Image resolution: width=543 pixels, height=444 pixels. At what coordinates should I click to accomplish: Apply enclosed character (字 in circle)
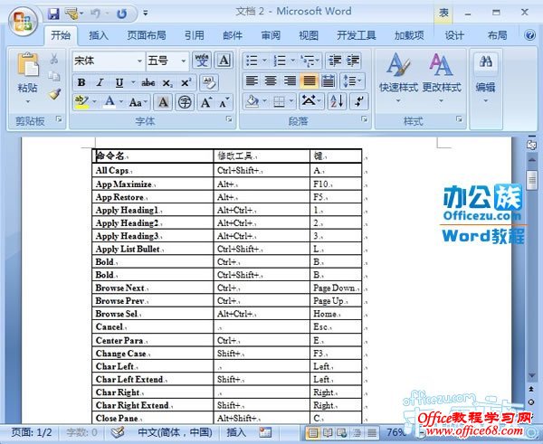pyautogui.click(x=185, y=102)
